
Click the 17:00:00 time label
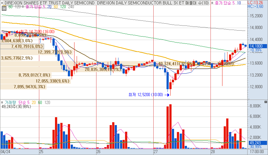coord(257,152)
